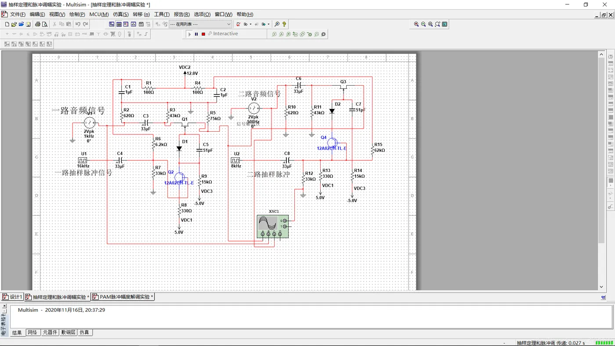The image size is (615, 346).
Task: Switch to the 网络 spreadsheet tab
Action: (x=32, y=333)
